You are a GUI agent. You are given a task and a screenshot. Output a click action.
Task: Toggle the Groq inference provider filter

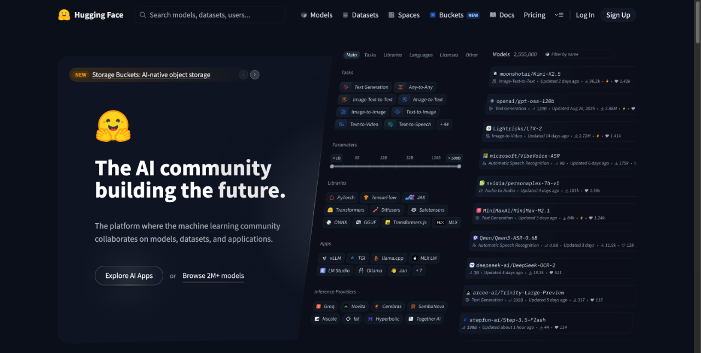[324, 306]
